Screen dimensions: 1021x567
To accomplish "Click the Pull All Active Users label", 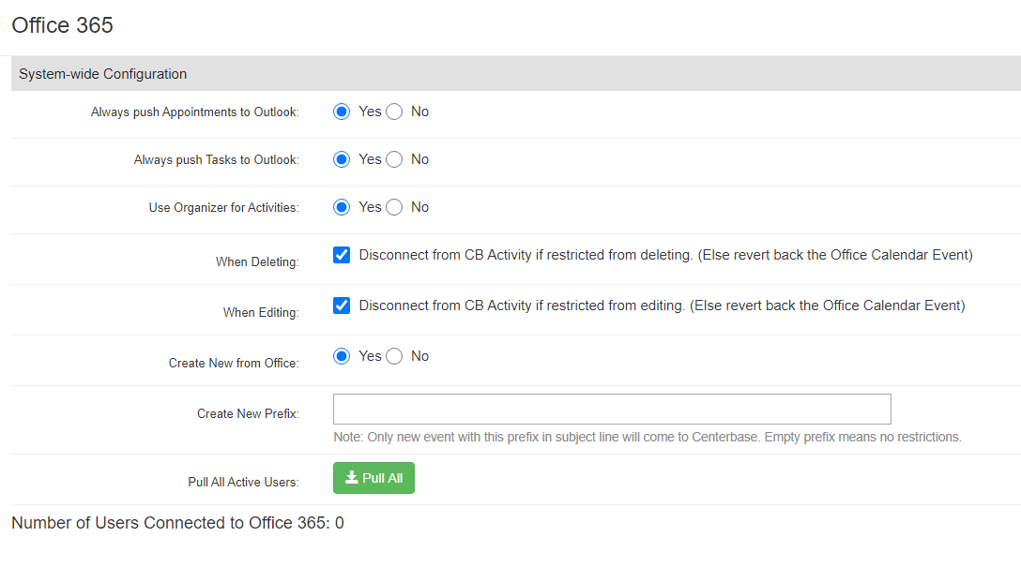I will click(x=243, y=482).
